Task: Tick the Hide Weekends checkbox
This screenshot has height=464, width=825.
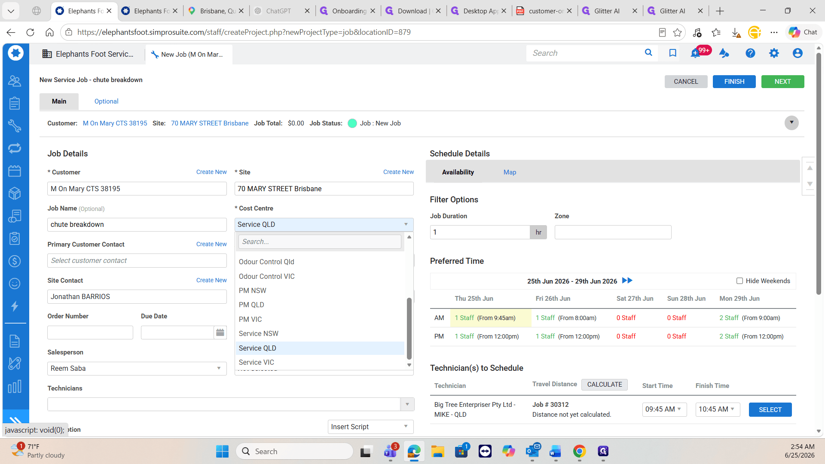Action: 739,281
